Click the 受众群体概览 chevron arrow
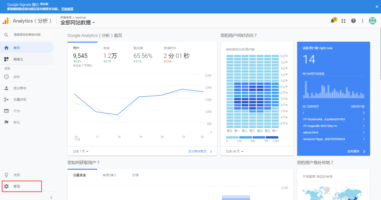The height and width of the screenshot is (200, 381). (211, 151)
